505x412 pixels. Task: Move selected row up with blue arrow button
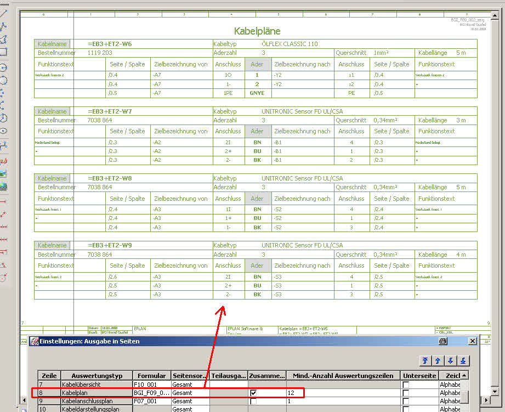pyautogui.click(x=438, y=360)
